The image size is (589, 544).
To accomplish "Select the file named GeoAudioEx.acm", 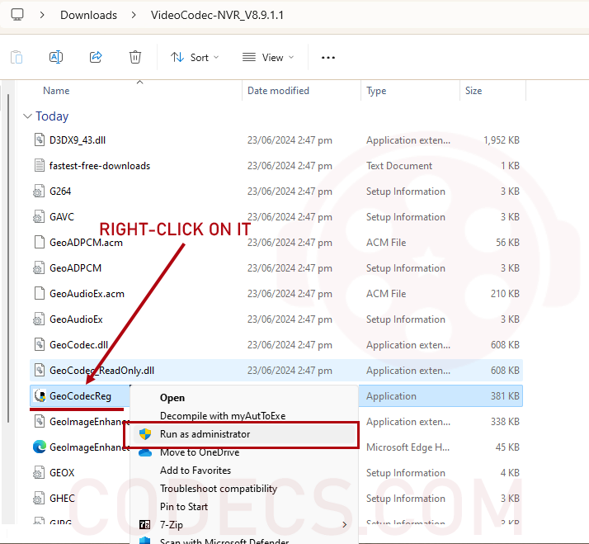I will 87,294.
